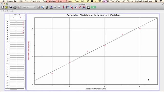The image size is (164, 92).
Task: Go to next page with the arrow icon
Action: click(x=39, y=7)
